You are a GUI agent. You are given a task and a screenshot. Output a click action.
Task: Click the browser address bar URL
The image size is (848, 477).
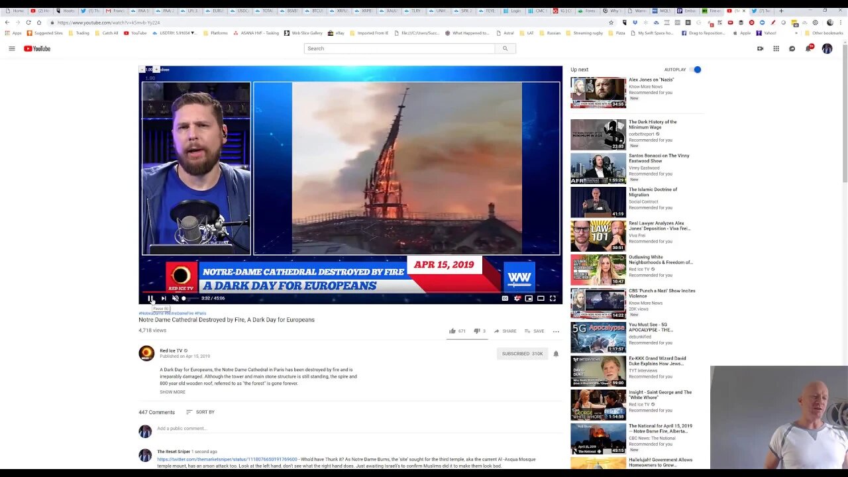pos(109,23)
